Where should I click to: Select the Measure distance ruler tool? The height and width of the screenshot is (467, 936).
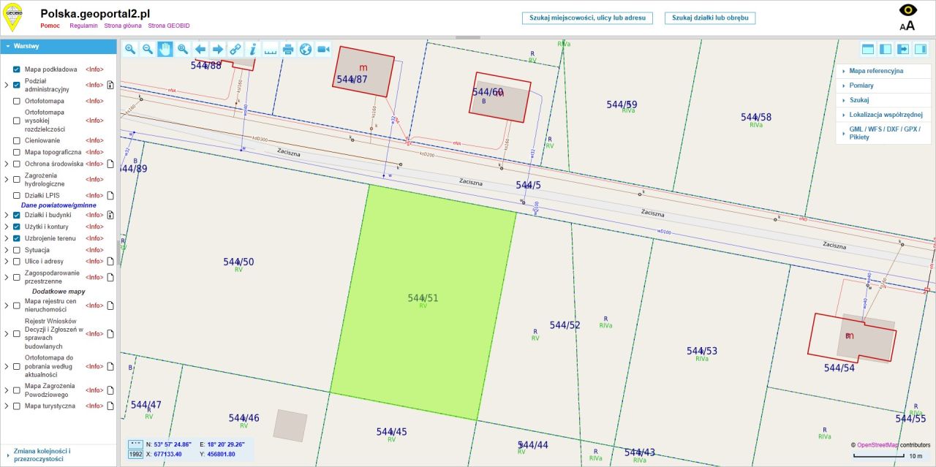click(271, 49)
